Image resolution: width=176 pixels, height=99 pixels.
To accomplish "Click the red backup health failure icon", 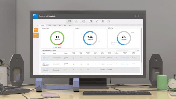I will click(81, 58).
